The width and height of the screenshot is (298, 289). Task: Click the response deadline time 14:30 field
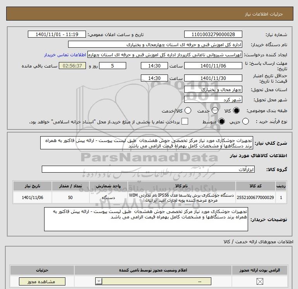click(154, 66)
